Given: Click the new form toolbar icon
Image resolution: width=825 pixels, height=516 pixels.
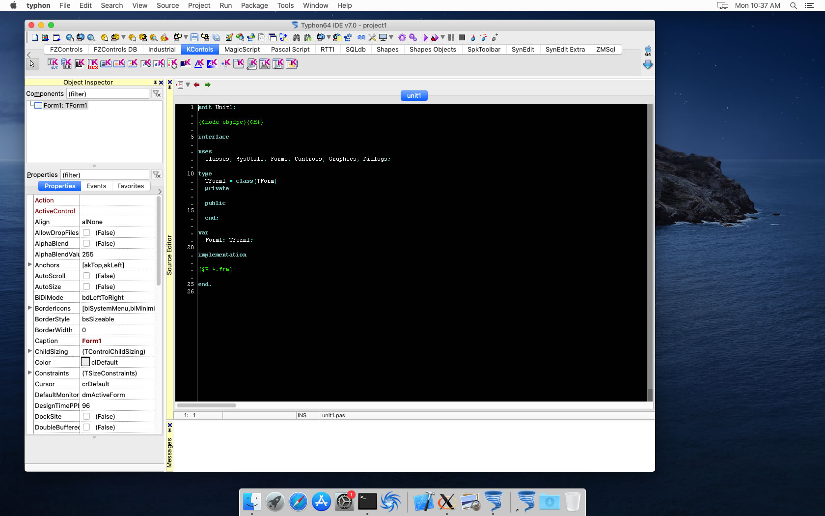Looking at the screenshot, I should pyautogui.click(x=56, y=37).
